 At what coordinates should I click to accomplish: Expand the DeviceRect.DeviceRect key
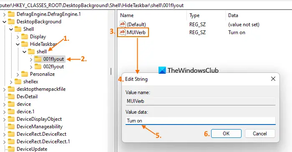4,134
